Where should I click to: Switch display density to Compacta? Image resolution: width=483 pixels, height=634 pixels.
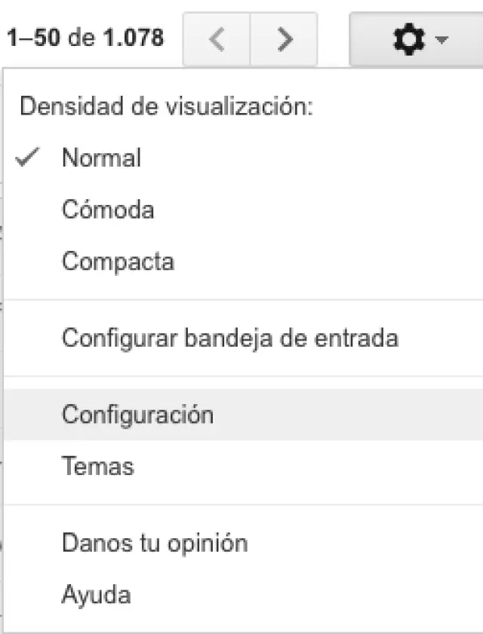tap(118, 262)
